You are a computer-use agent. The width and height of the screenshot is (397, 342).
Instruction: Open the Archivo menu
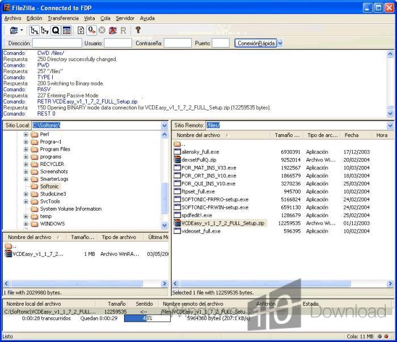(x=12, y=18)
